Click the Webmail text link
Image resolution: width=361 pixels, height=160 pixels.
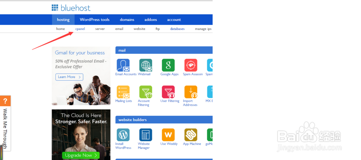(x=144, y=74)
